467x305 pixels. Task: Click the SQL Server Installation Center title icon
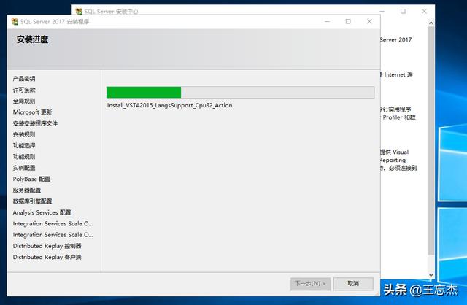[79, 12]
